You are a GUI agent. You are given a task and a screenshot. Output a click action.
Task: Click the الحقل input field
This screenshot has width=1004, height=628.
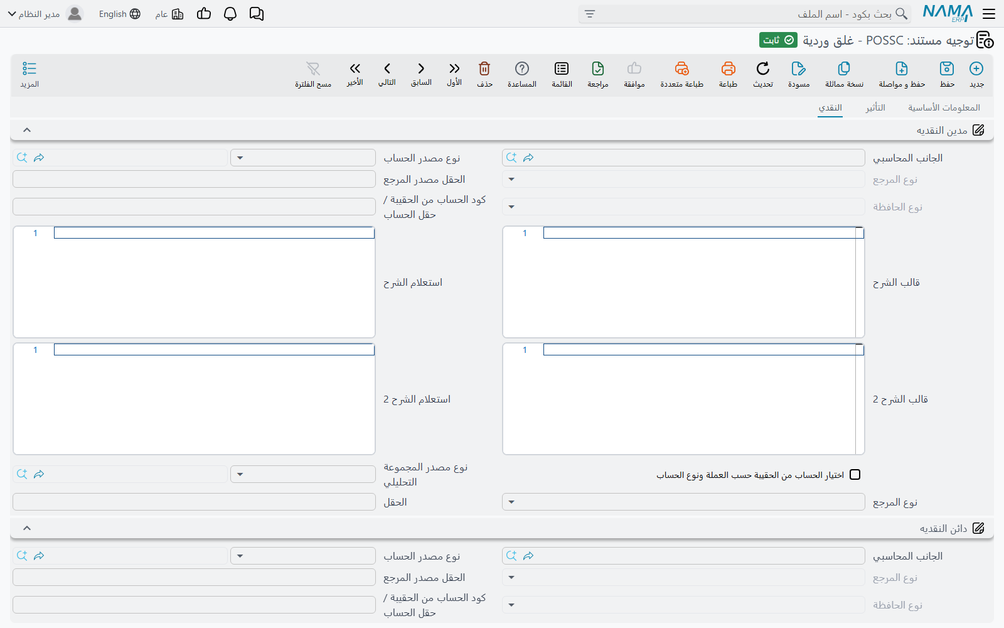tap(194, 502)
